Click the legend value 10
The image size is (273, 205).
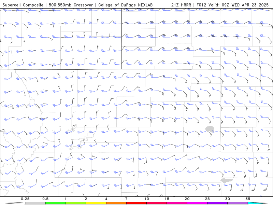pos(147,199)
